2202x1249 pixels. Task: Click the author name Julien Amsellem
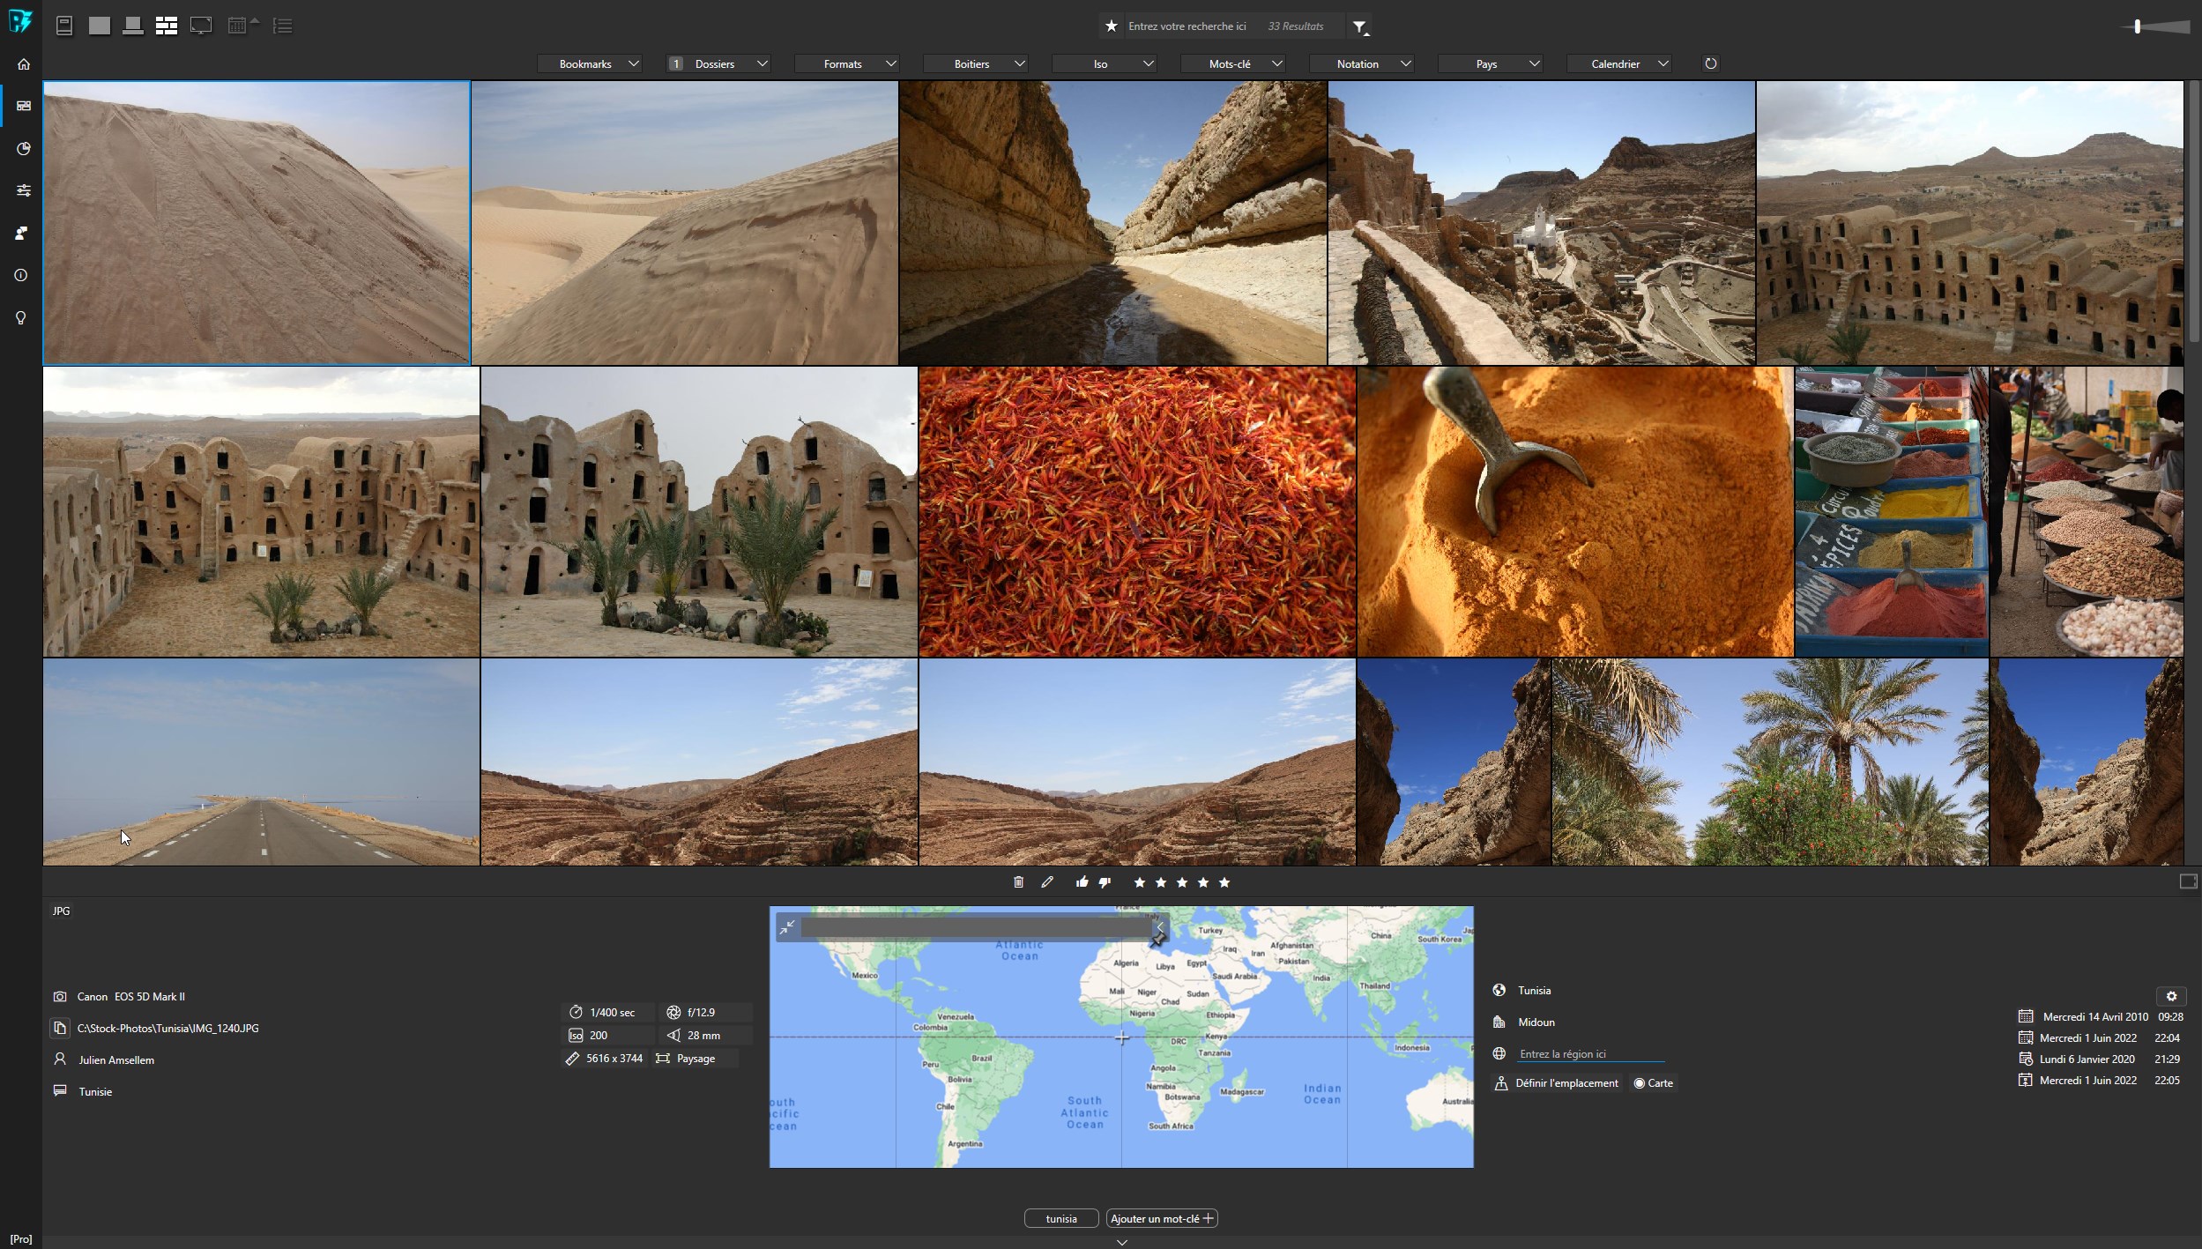(116, 1060)
